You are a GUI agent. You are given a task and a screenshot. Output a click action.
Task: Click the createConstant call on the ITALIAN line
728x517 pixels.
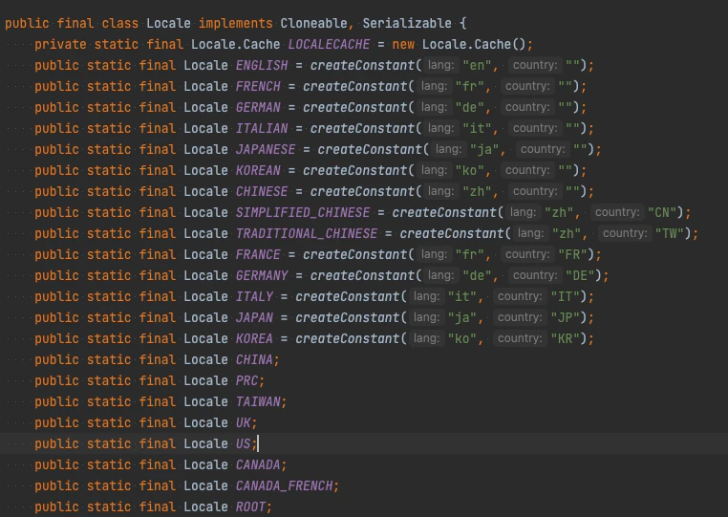(x=362, y=128)
